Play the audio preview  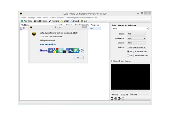pyautogui.click(x=112, y=99)
